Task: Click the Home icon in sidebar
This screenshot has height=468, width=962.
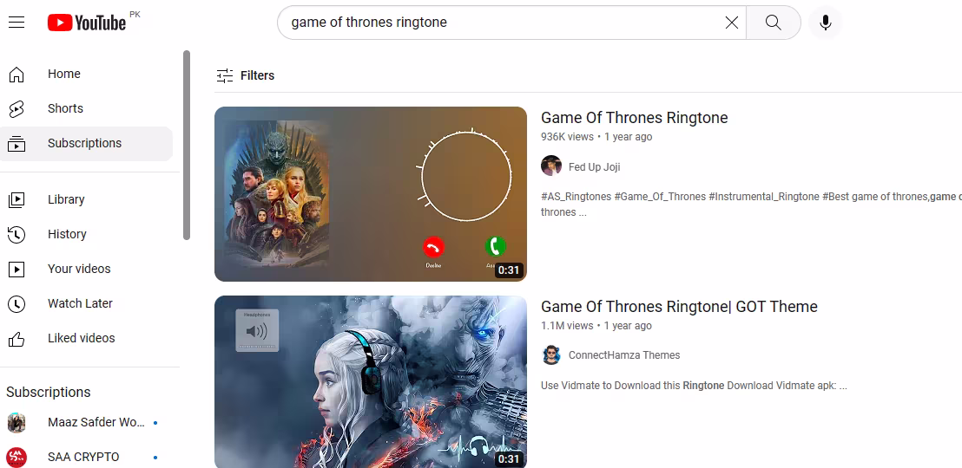Action: (16, 75)
